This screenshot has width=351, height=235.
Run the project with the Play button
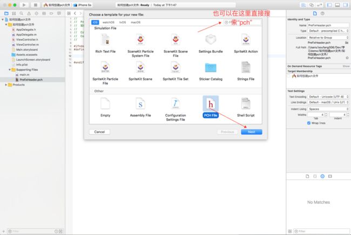(x=24, y=5)
